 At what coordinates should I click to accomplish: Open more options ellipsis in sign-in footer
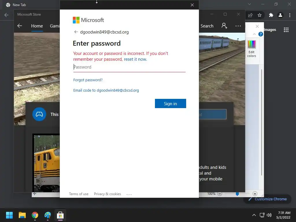(x=129, y=194)
